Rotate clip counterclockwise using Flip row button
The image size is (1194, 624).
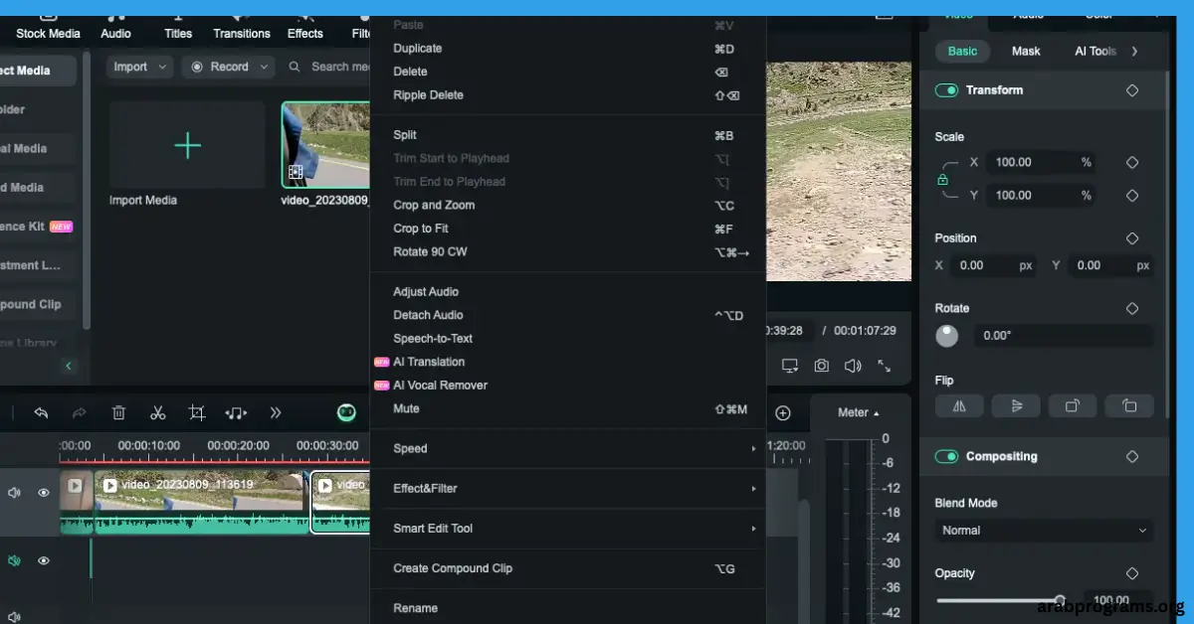click(1129, 405)
